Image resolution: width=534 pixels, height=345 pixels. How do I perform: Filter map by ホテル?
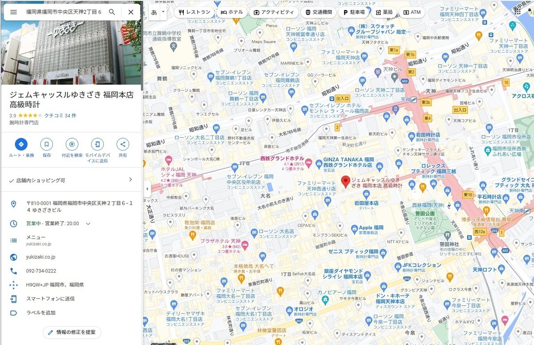[232, 12]
